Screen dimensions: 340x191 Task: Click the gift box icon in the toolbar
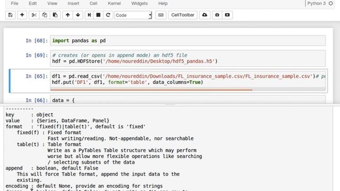coord(217,15)
